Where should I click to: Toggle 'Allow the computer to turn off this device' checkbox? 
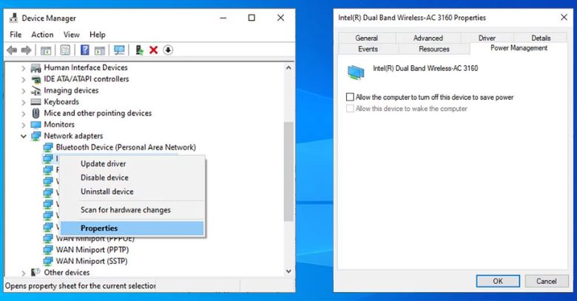350,97
